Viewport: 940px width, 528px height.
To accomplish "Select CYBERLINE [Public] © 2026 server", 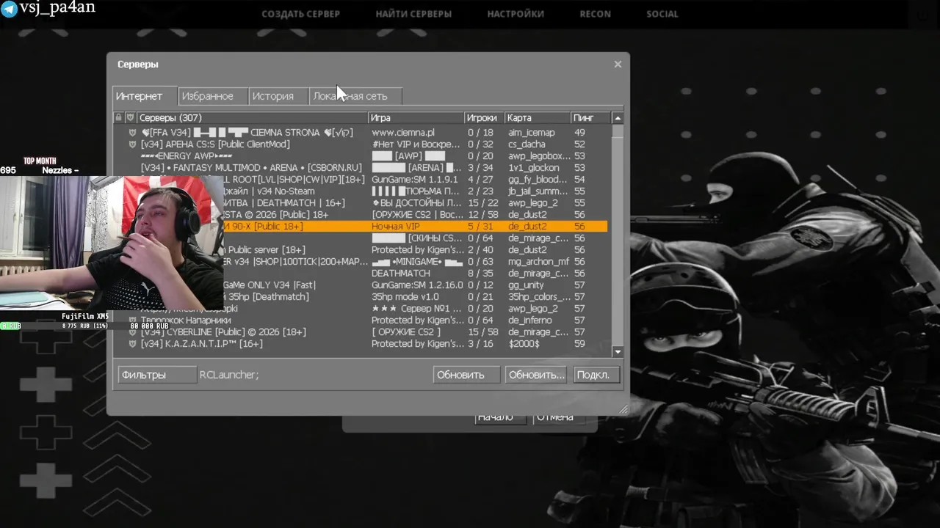I will click(361, 332).
